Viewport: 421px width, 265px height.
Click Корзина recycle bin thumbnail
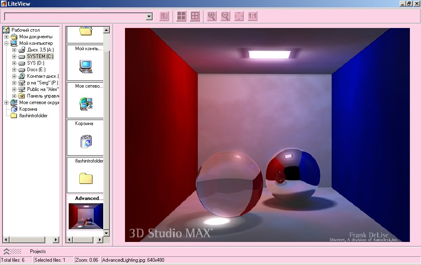pos(86,142)
